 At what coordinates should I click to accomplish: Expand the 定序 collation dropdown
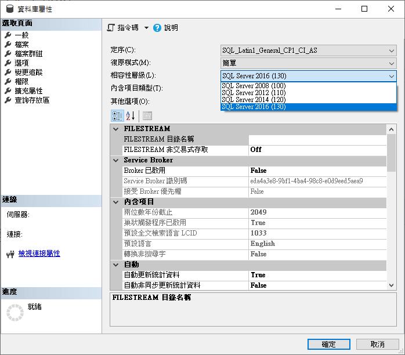coord(392,50)
